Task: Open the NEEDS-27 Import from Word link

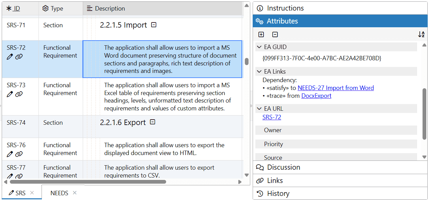Action: (x=336, y=88)
